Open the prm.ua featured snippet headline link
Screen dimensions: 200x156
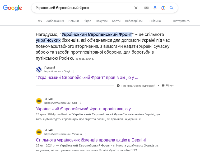[x=87, y=77]
